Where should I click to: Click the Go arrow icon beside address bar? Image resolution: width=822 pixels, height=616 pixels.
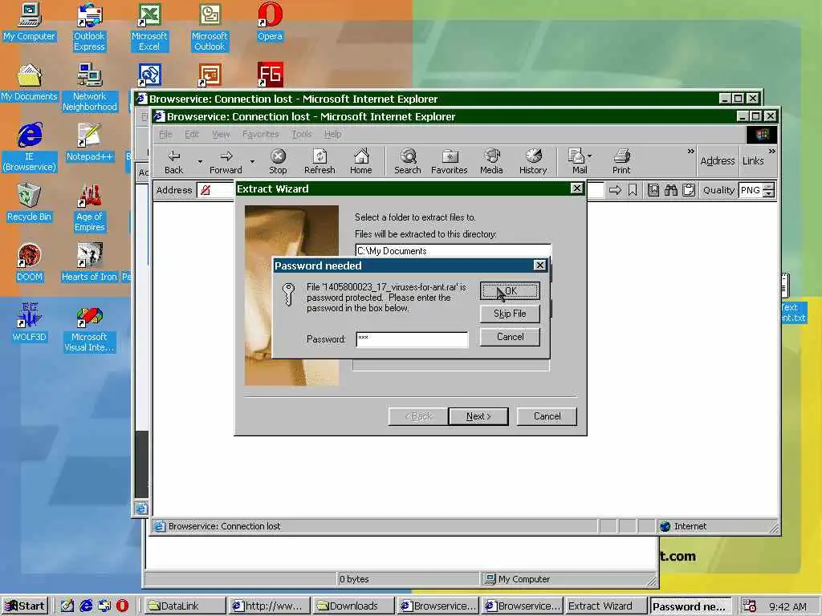pos(615,190)
